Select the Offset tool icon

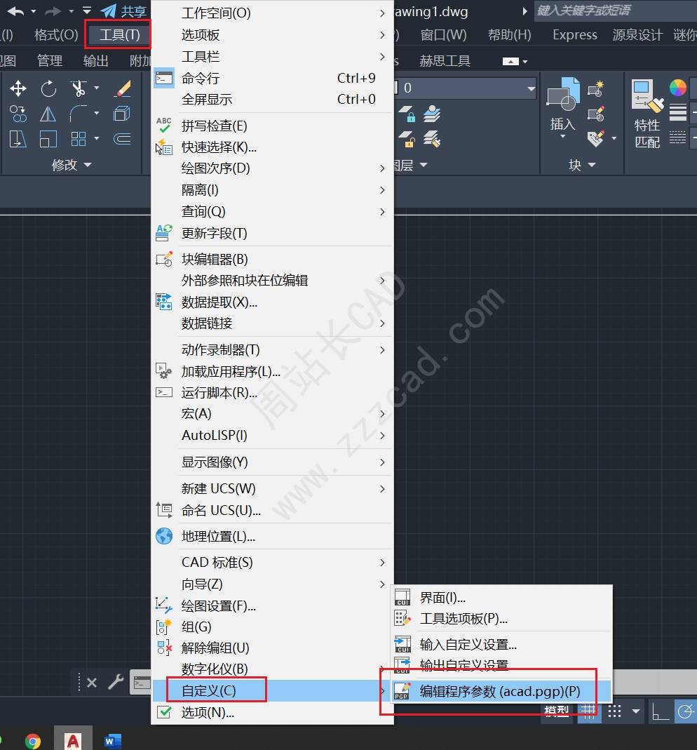point(123,139)
